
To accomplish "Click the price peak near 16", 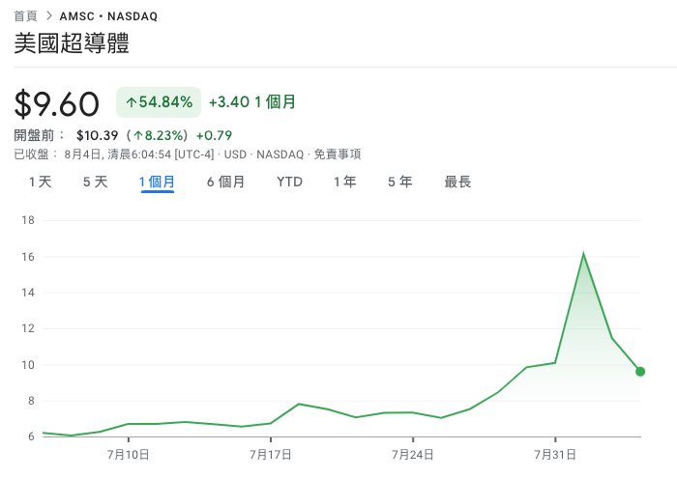I will click(x=583, y=254).
